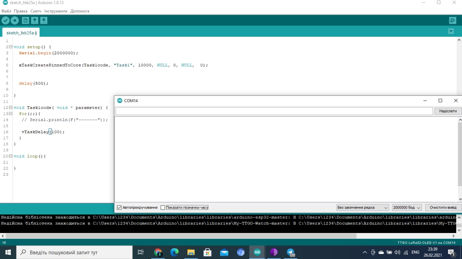This screenshot has height=259, width=462.
Task: Toggle the Автопрокручування checkbox
Action: click(x=119, y=207)
